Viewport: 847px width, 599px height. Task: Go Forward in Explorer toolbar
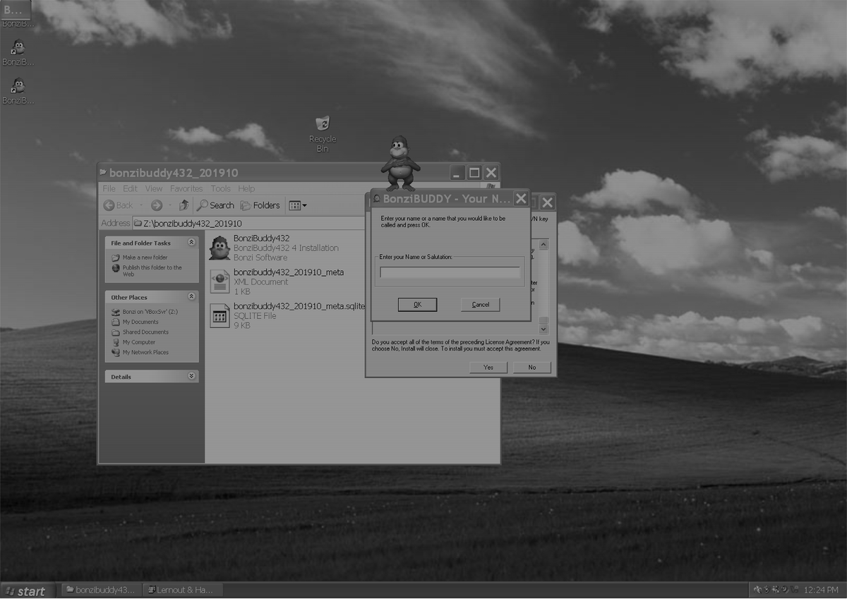pyautogui.click(x=157, y=205)
